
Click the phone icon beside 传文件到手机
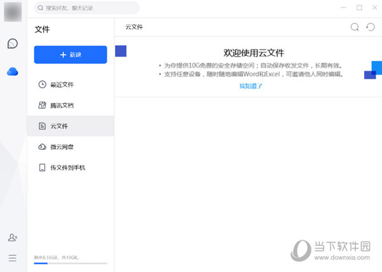(42, 168)
